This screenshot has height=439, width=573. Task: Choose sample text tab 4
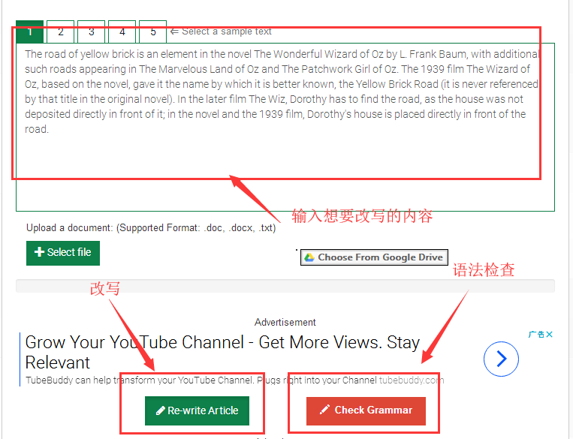coord(122,32)
